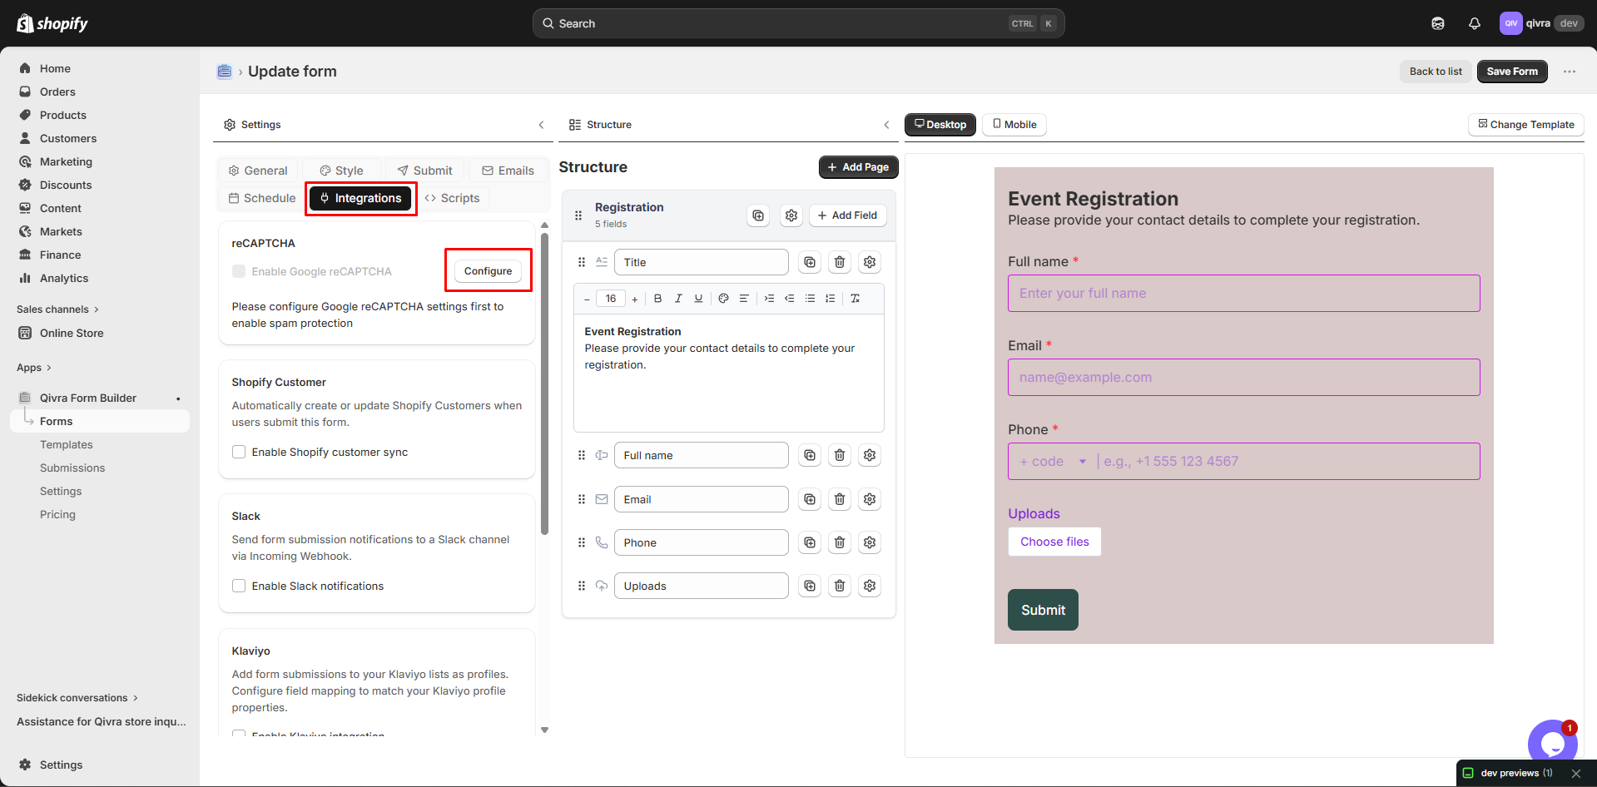Screen dimensions: 1597x787
Task: Open settings for the Uploads field
Action: [870, 586]
